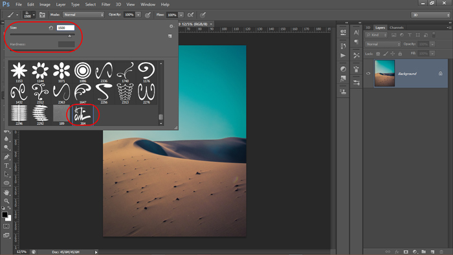The image size is (453, 255).
Task: Turn layer filtering switch on or off
Action: (x=434, y=35)
